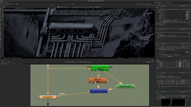This screenshot has height=107, width=191.
Task: Open the Merge A channels dropdown
Action: (x=164, y=80)
